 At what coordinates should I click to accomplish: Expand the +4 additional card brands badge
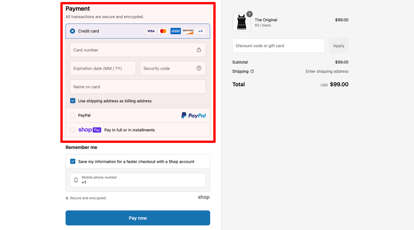(200, 31)
